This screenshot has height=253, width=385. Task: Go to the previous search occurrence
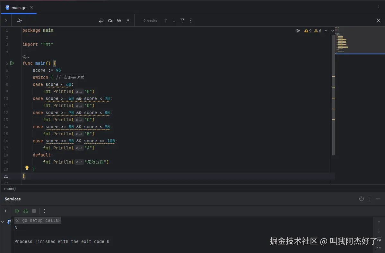[165, 21]
